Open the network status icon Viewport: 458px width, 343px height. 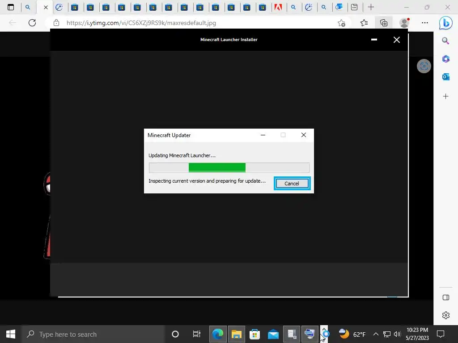coord(387,334)
